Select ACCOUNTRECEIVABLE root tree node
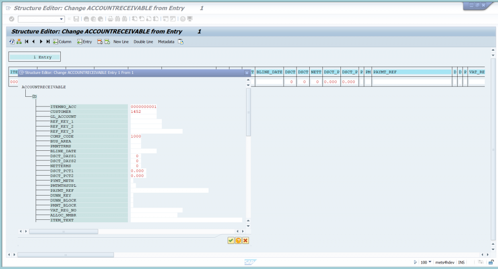This screenshot has width=498, height=269. 43,87
